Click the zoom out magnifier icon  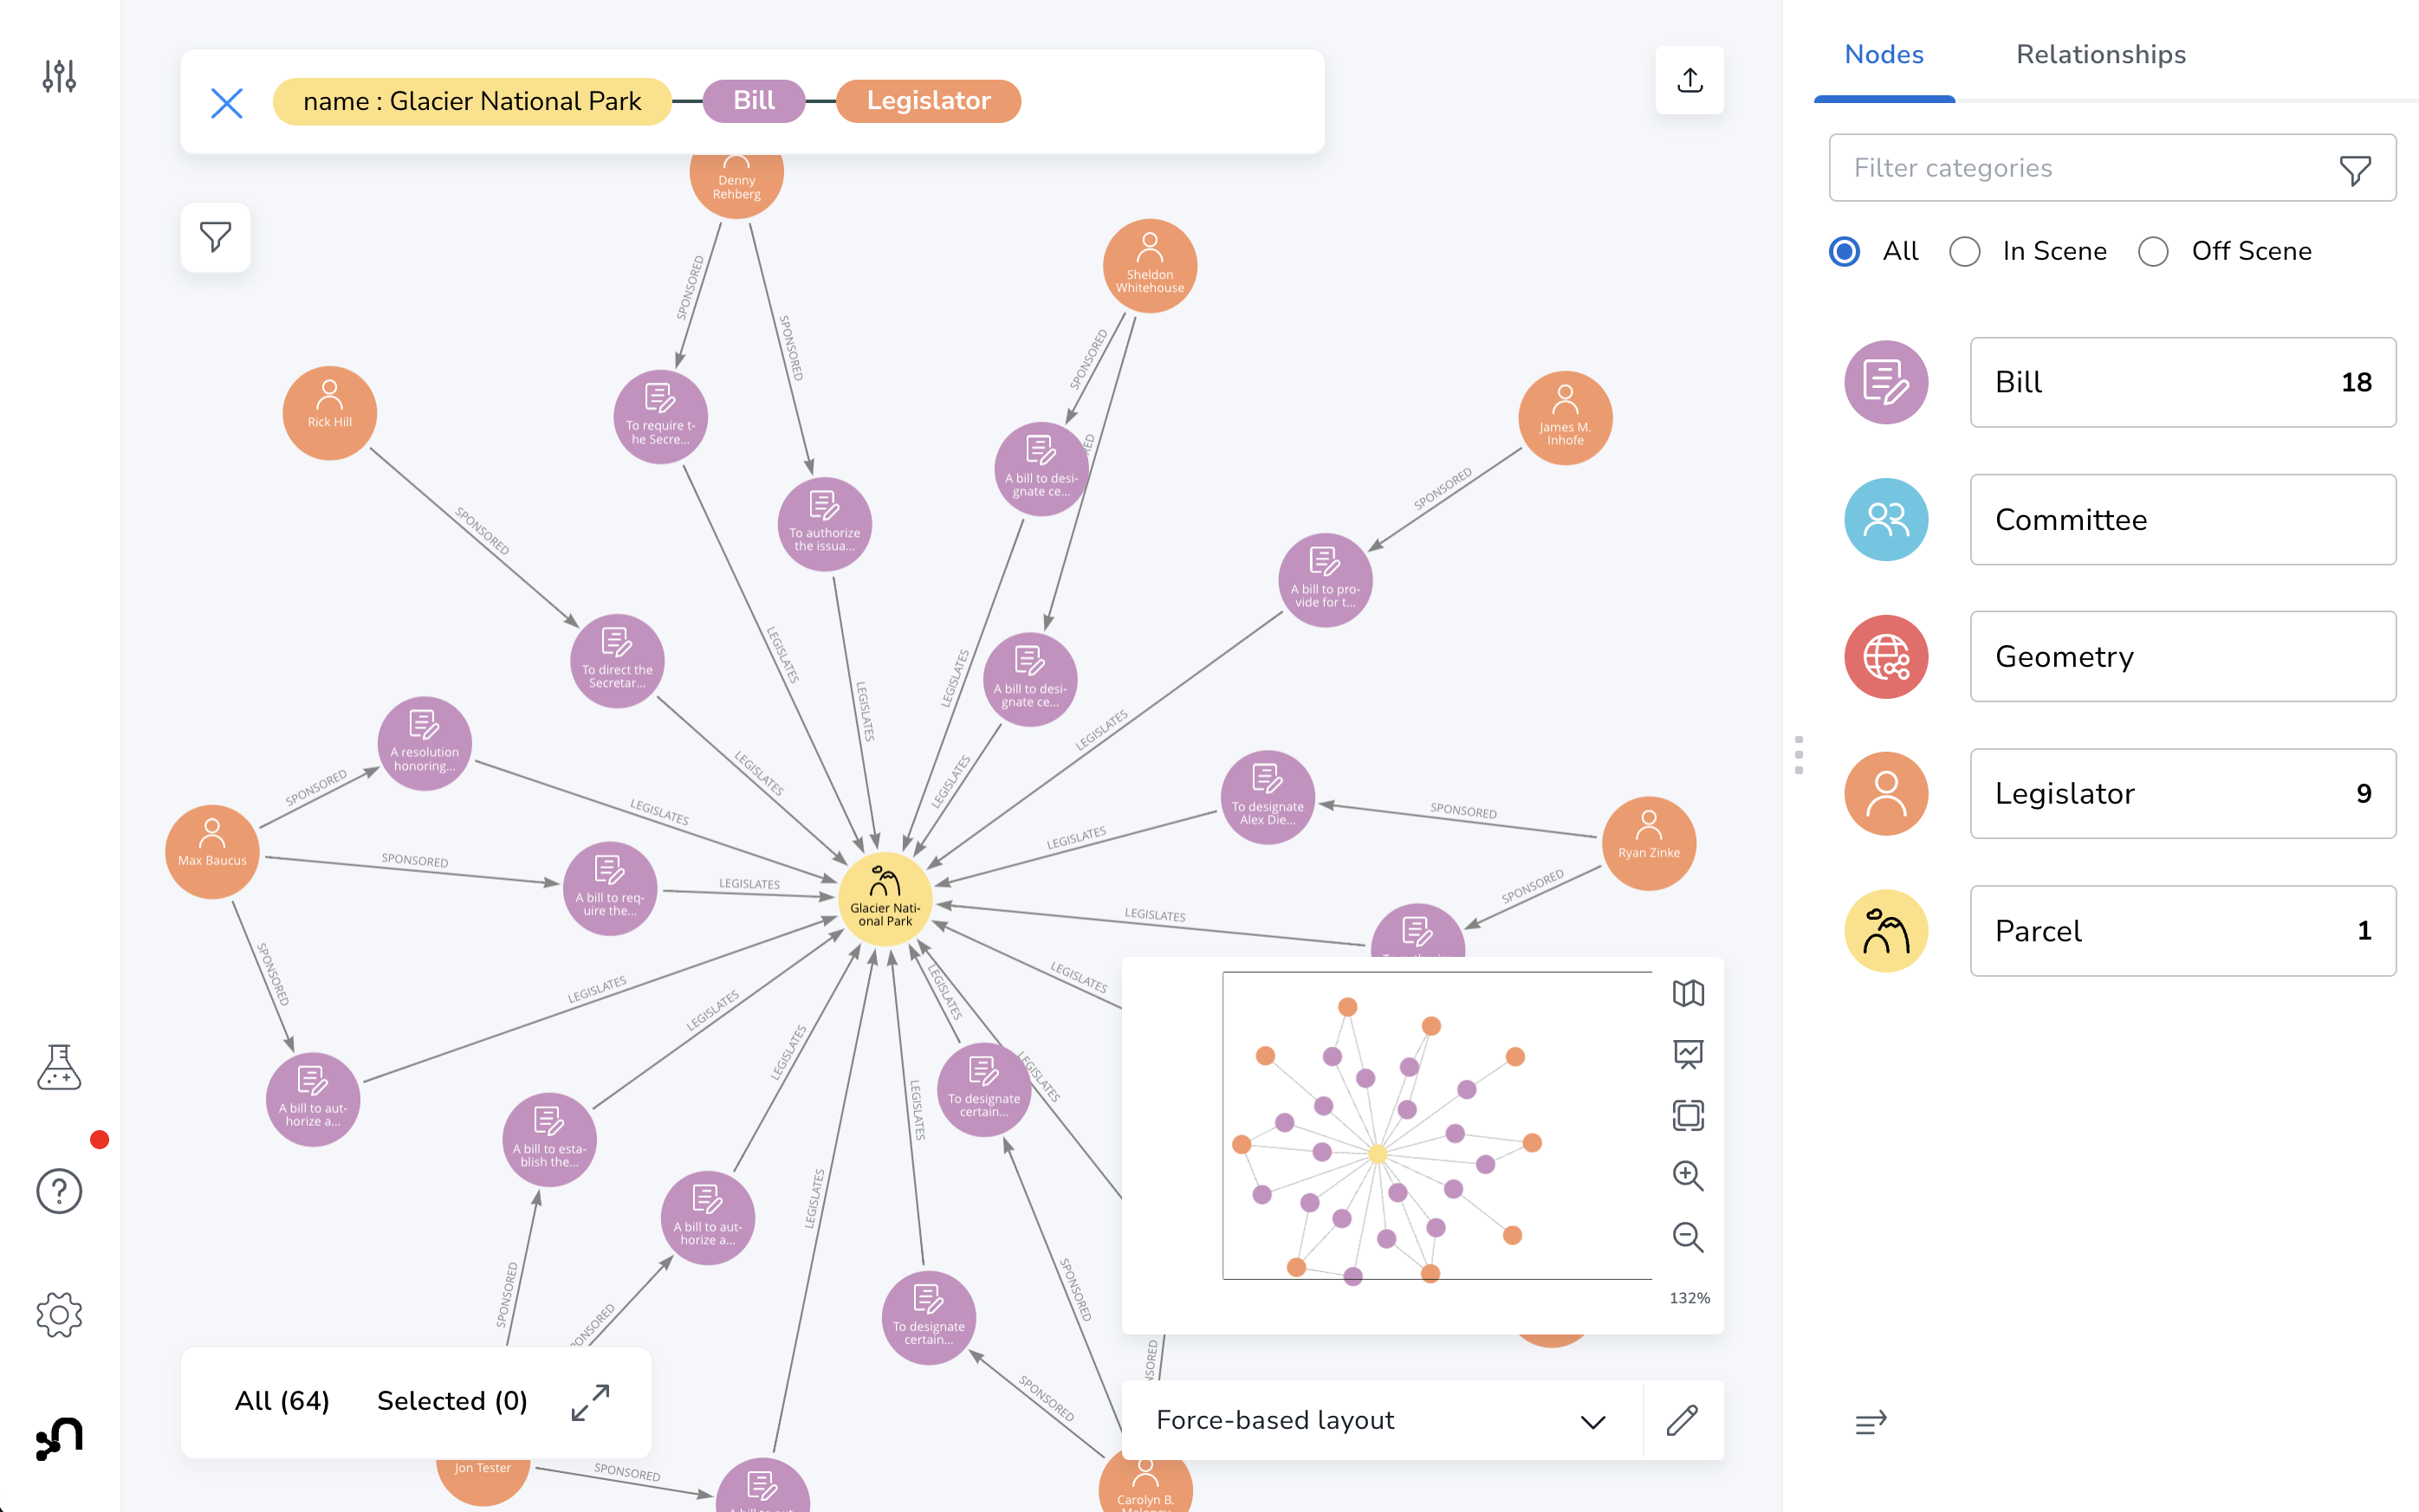(x=1688, y=1237)
